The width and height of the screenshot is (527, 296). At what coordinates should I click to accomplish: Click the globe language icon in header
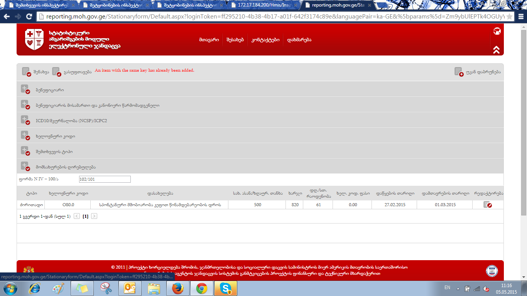click(497, 31)
